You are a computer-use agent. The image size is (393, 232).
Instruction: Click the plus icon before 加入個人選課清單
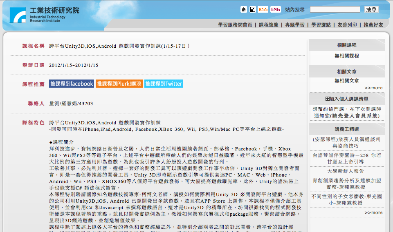point(327,99)
